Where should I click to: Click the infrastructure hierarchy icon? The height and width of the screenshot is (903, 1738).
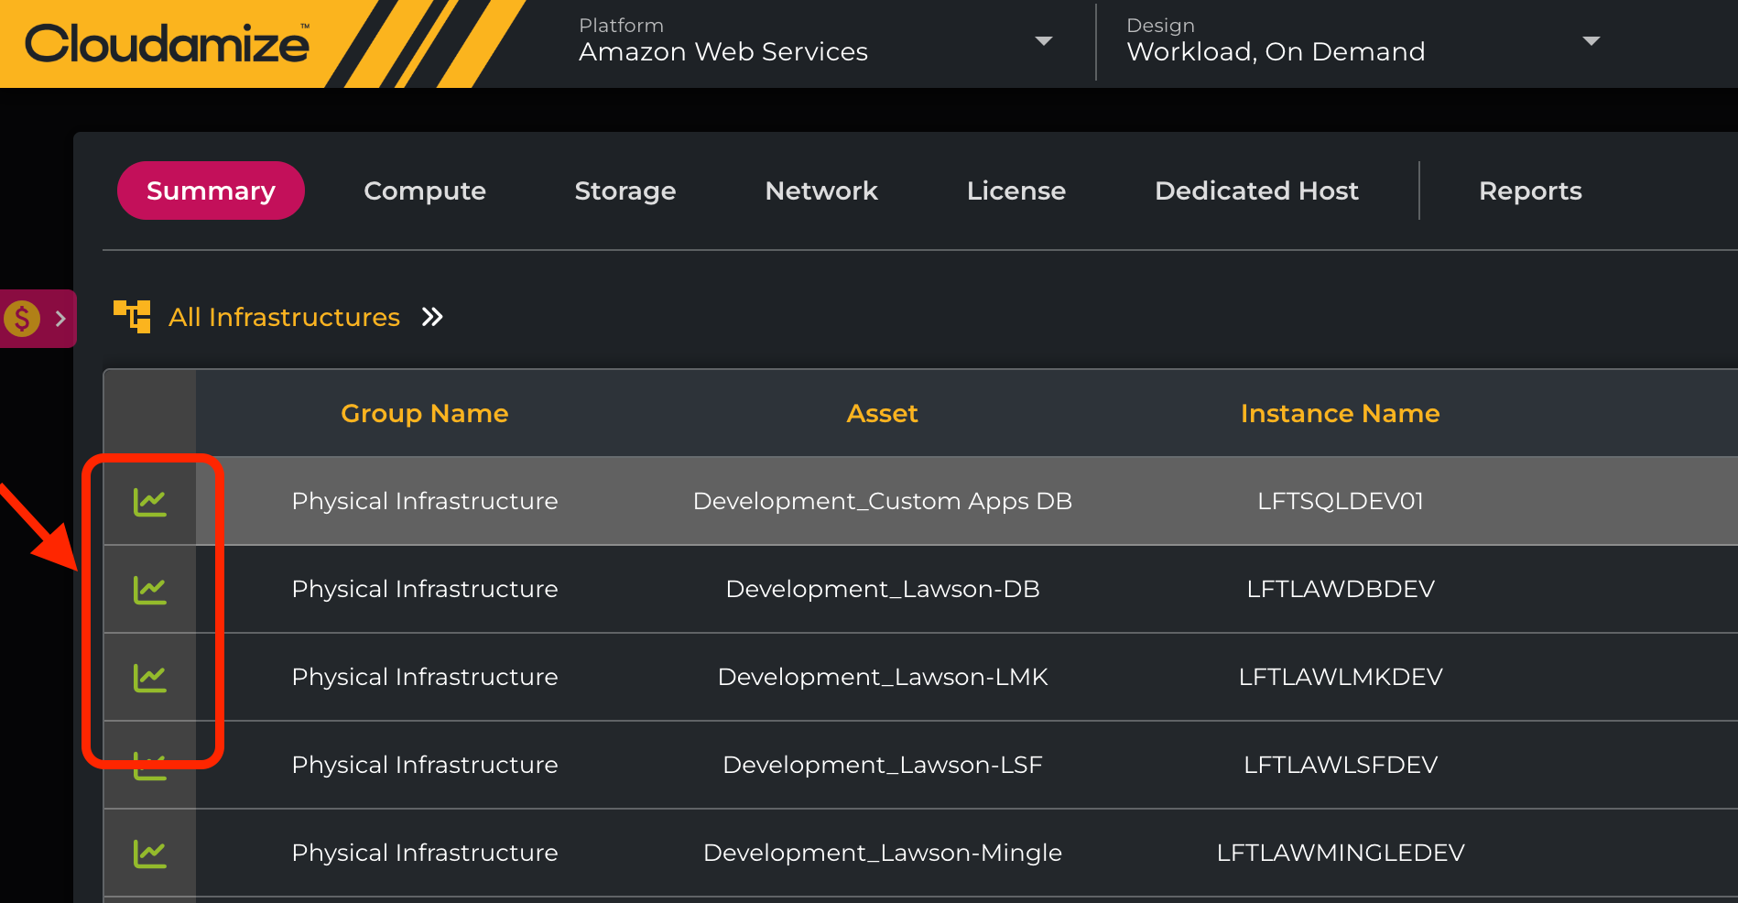pos(132,317)
